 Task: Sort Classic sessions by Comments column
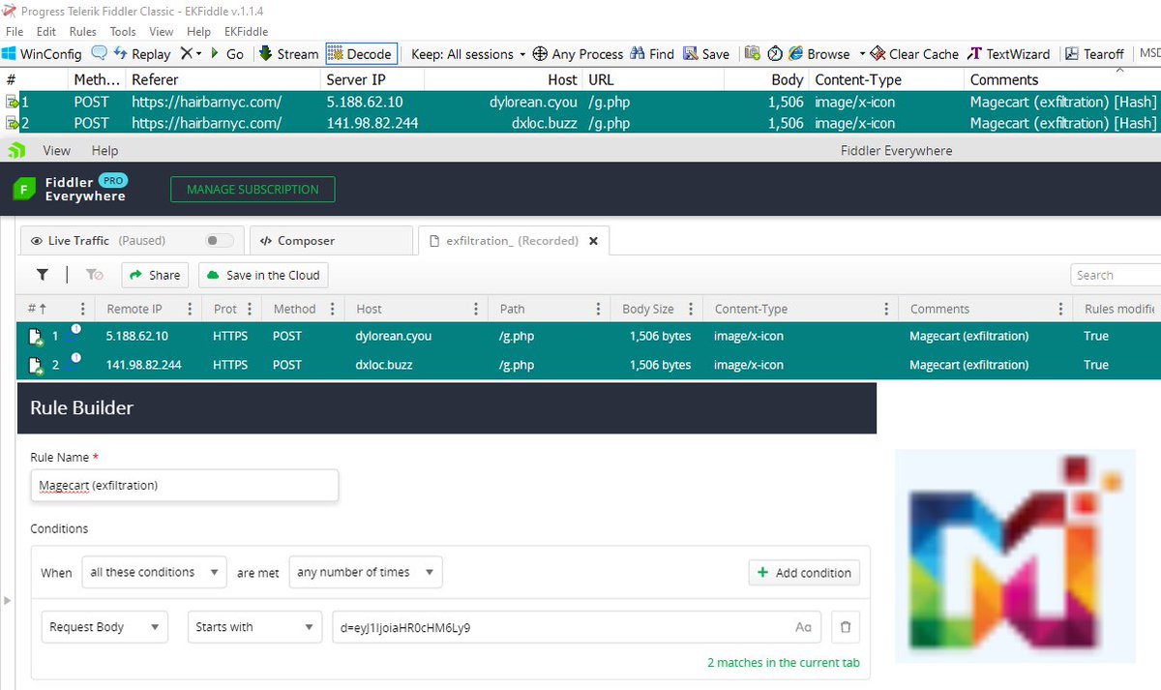(1062, 80)
